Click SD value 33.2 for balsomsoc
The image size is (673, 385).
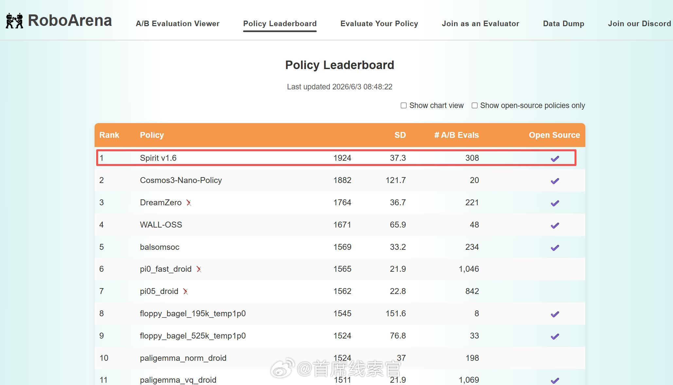coord(398,247)
